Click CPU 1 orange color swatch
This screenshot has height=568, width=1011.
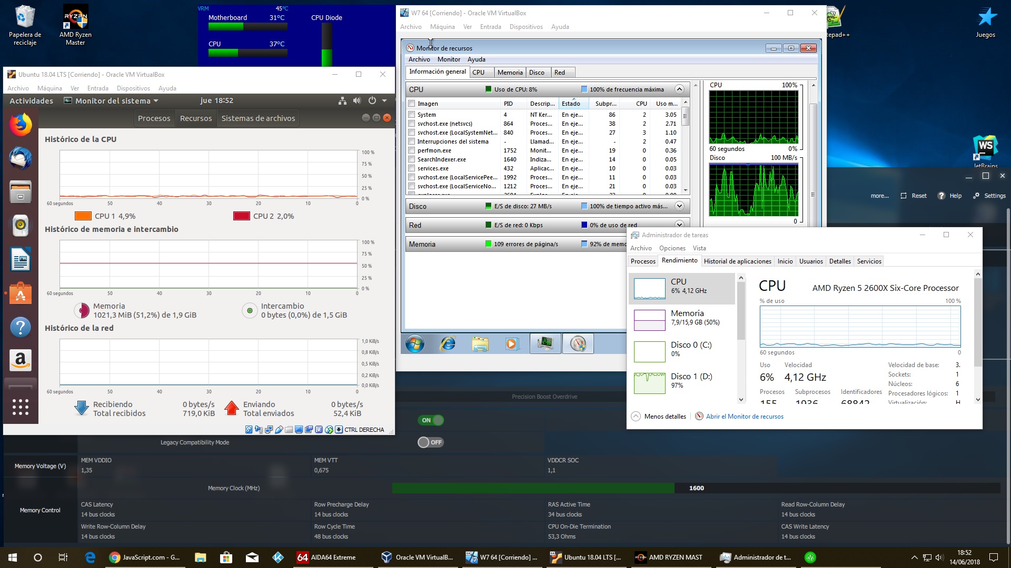pos(83,216)
